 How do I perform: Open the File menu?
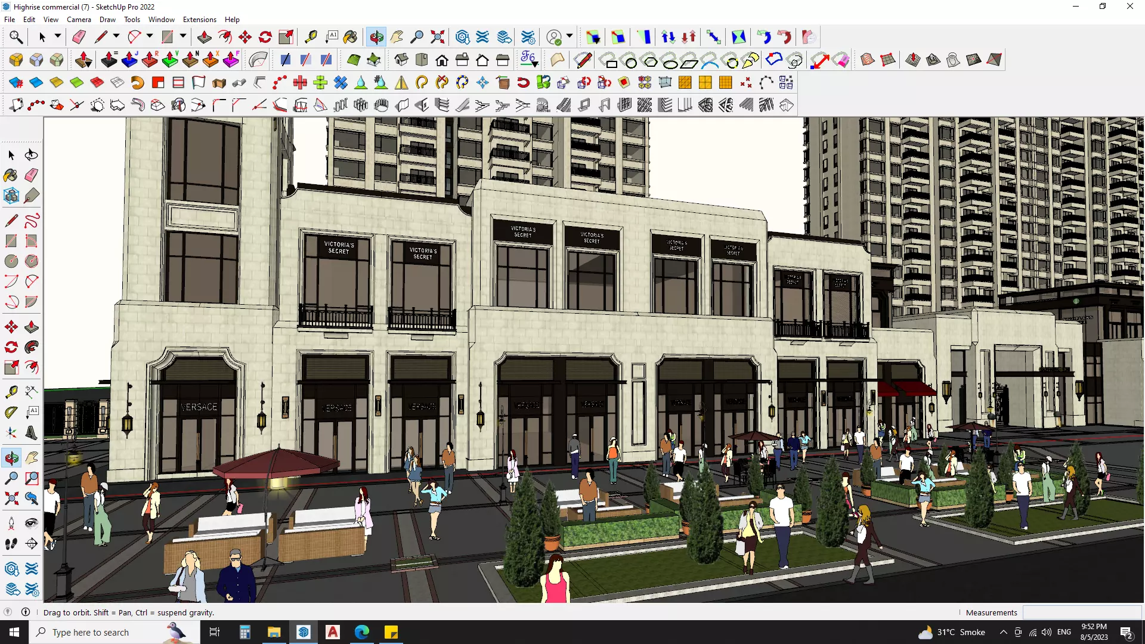[x=10, y=20]
